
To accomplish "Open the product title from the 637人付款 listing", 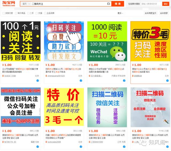I will pyautogui.click(x=150, y=71).
